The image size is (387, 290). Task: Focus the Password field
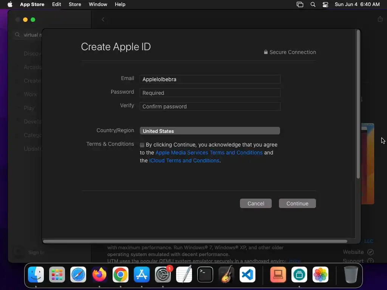[210, 93]
